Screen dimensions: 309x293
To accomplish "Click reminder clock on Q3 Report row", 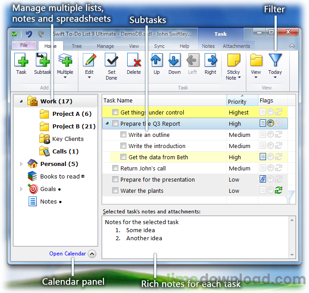I will coord(270,123).
